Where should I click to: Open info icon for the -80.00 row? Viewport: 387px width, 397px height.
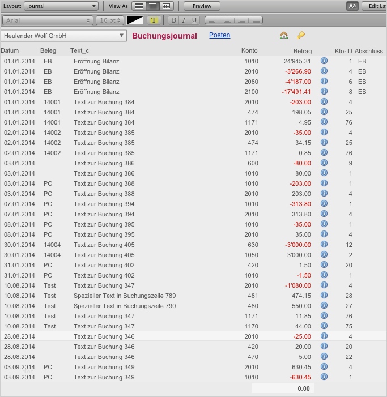pyautogui.click(x=324, y=163)
